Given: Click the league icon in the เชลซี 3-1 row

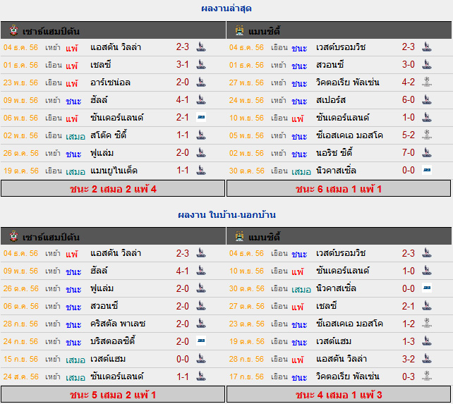Looking at the screenshot, I should 201,64.
